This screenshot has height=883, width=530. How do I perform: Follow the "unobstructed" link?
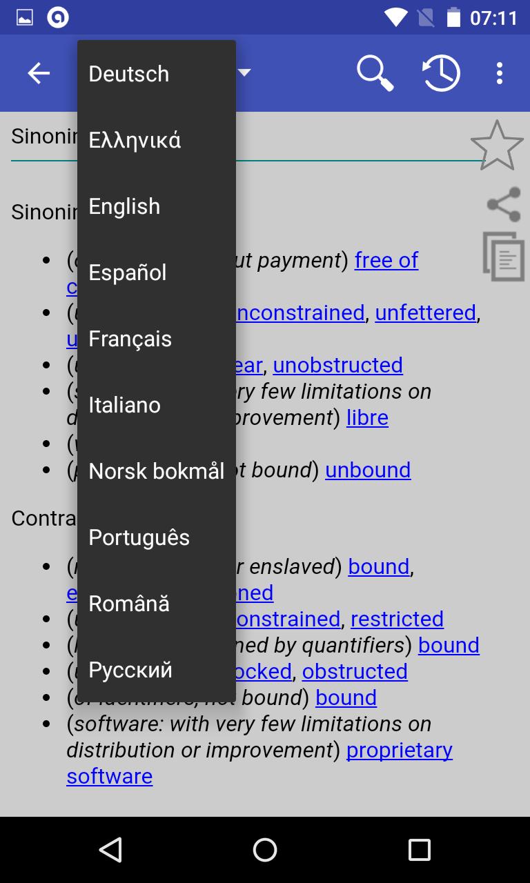pyautogui.click(x=337, y=365)
